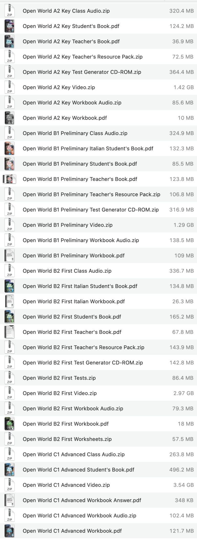Click the ZIP icon for B1 Preliminary Test Generator CD-ROM
The height and width of the screenshot is (541, 197).
tap(9, 210)
